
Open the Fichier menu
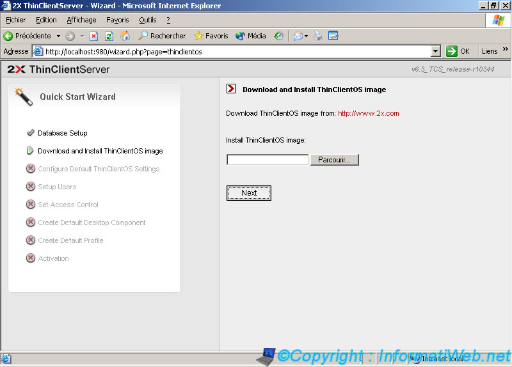coord(15,20)
